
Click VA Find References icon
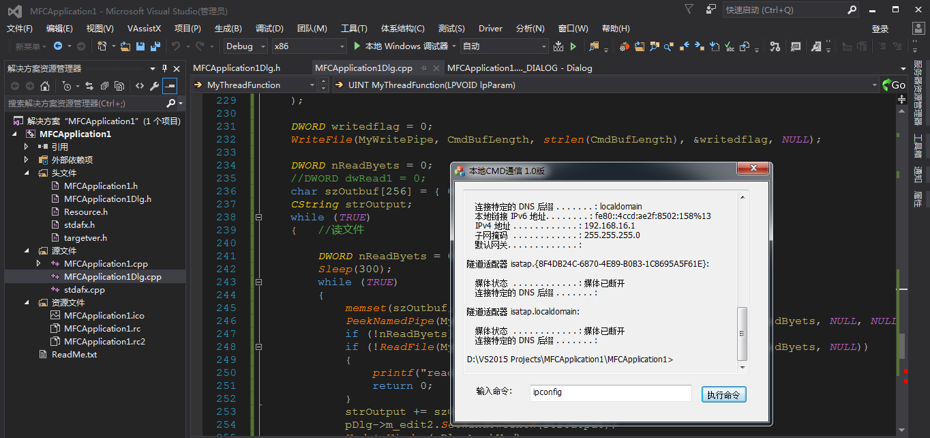click(668, 46)
